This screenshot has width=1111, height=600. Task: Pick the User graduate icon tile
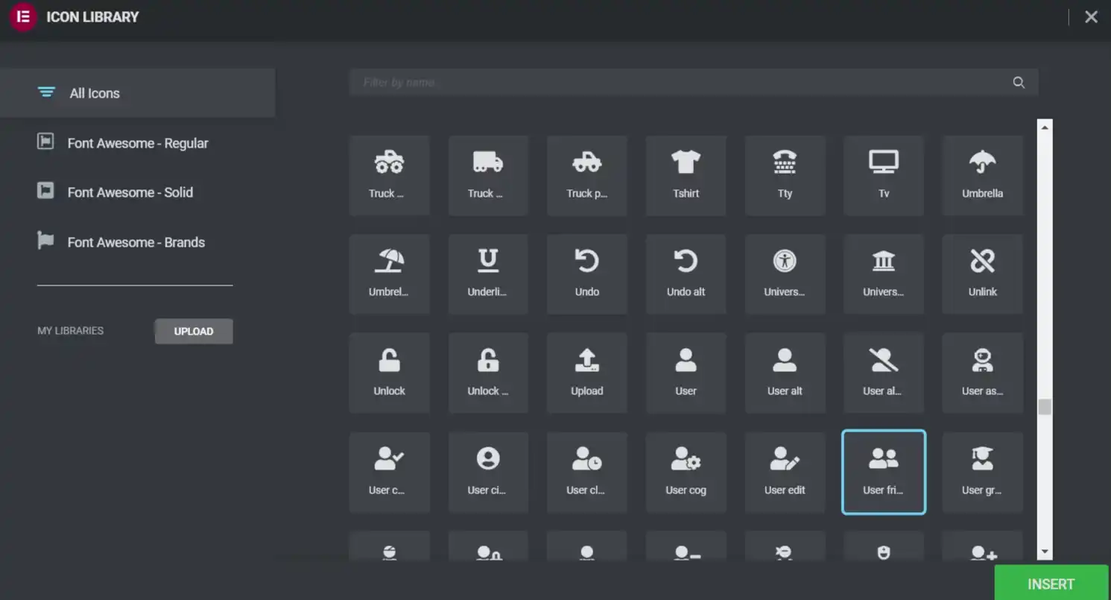click(983, 473)
